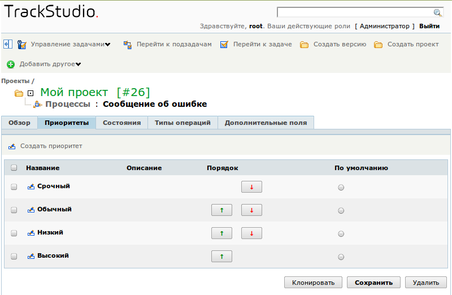Move Высокий priority up with green arrow
The width and height of the screenshot is (452, 295).
221,257
